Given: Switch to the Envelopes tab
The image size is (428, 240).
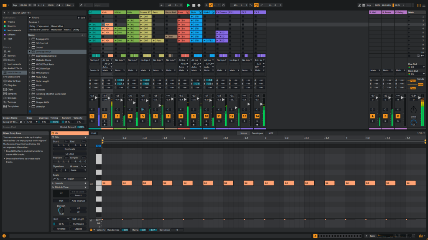Looking at the screenshot, I should (259, 132).
